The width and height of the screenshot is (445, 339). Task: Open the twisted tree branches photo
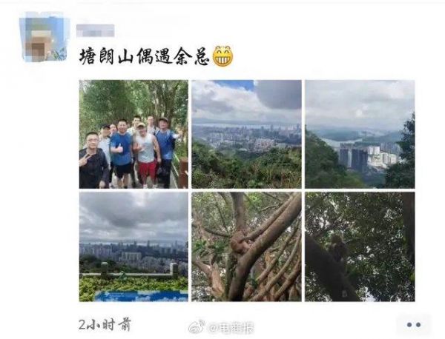(246, 246)
